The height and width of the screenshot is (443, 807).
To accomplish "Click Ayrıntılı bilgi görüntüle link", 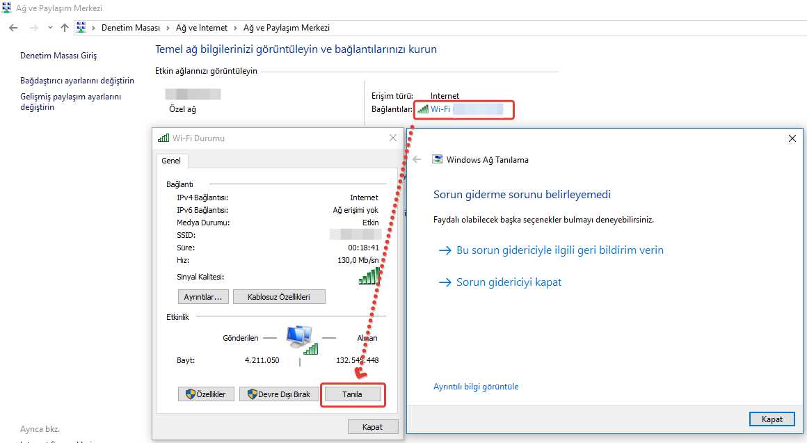I will 476,387.
